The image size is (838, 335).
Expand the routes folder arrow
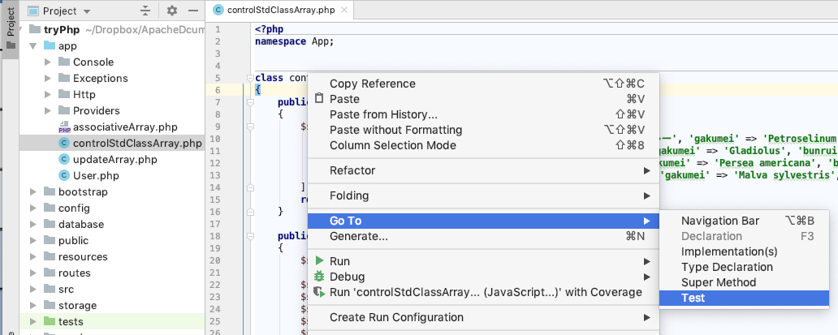(32, 273)
